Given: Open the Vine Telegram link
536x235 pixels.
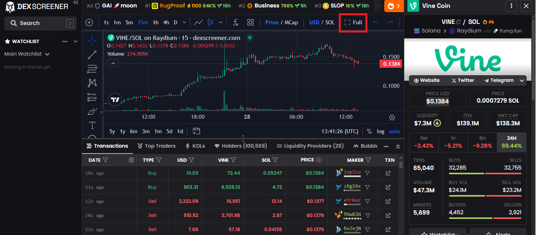Looking at the screenshot, I should click(499, 80).
